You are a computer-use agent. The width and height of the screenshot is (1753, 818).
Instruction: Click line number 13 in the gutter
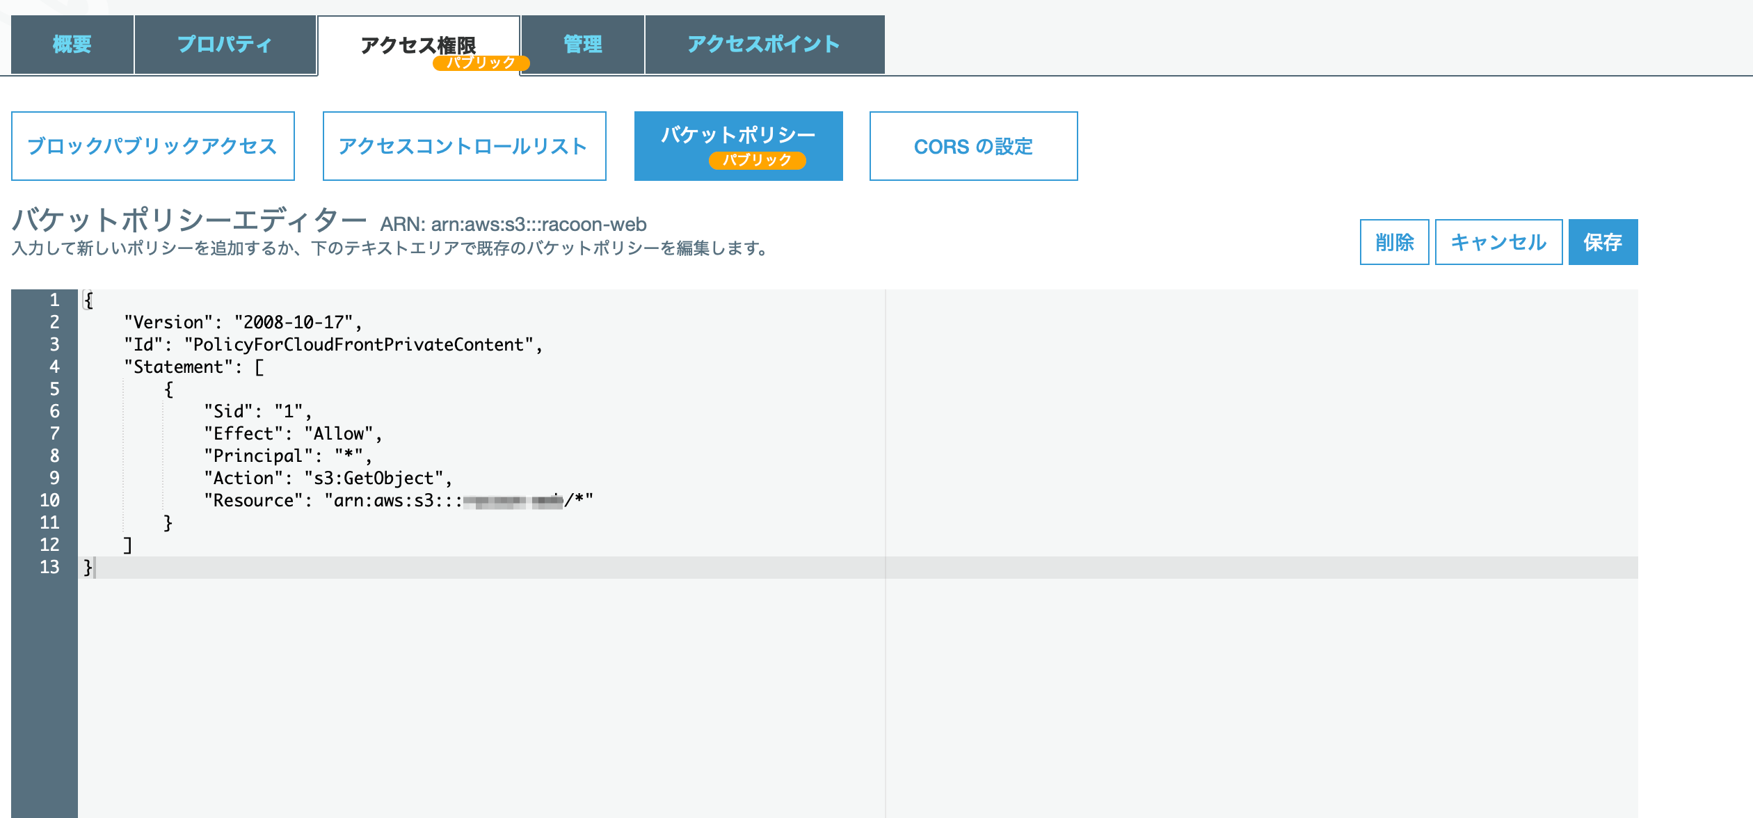[49, 568]
